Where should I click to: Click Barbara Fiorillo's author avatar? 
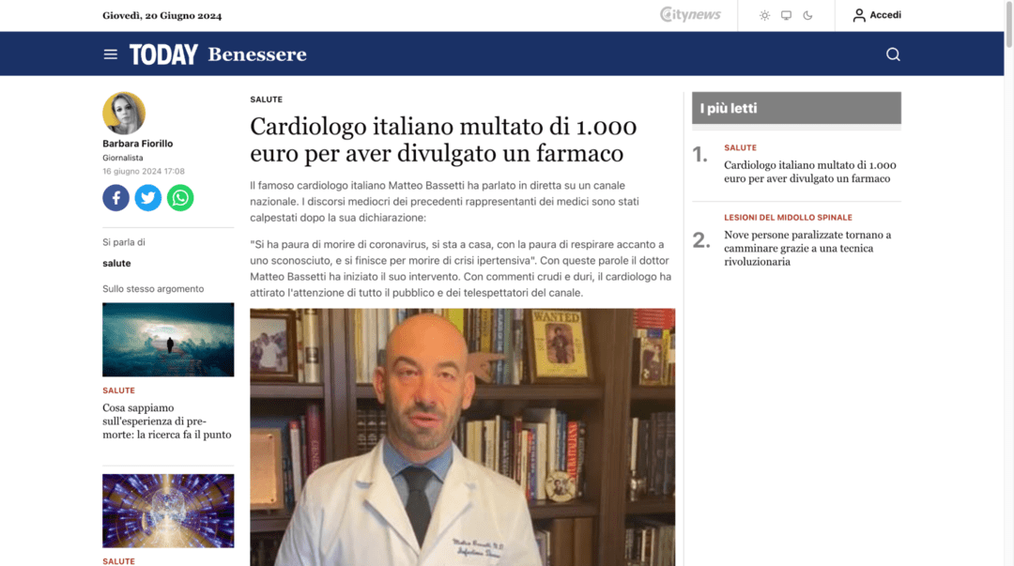tap(124, 114)
